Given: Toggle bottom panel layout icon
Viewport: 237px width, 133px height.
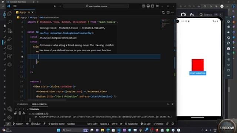Looking at the screenshot, I should click(148, 6).
